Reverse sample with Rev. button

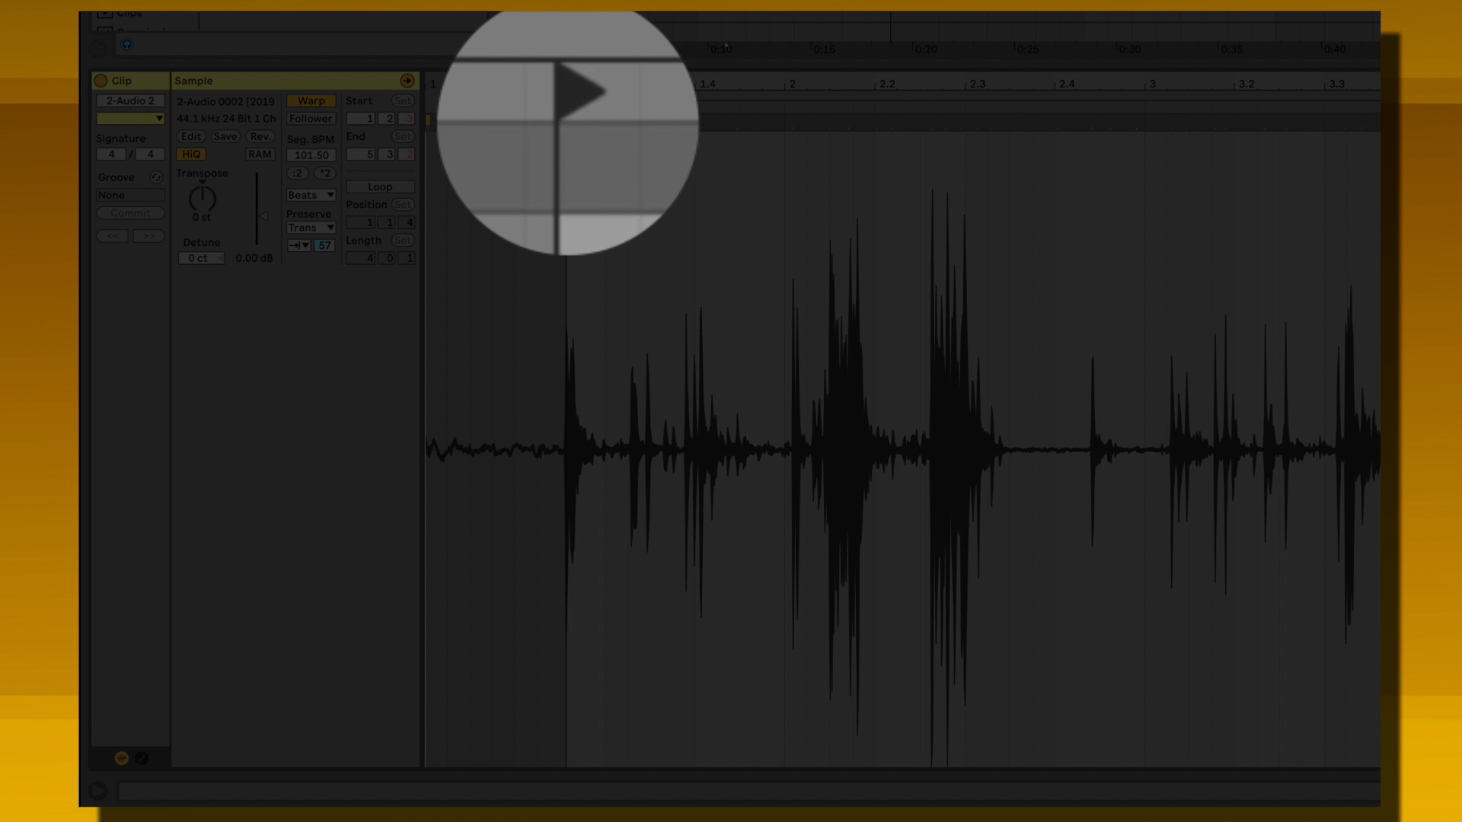(x=260, y=136)
